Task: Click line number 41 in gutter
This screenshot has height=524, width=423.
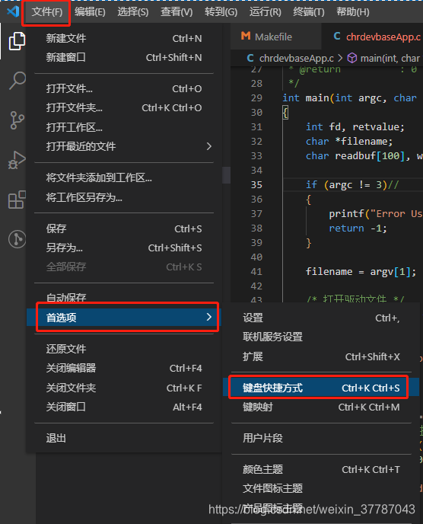Action: (x=256, y=271)
